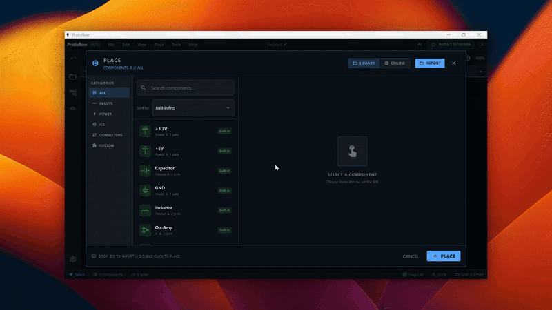
Task: Select the +5V power symbol icon
Action: coord(145,151)
